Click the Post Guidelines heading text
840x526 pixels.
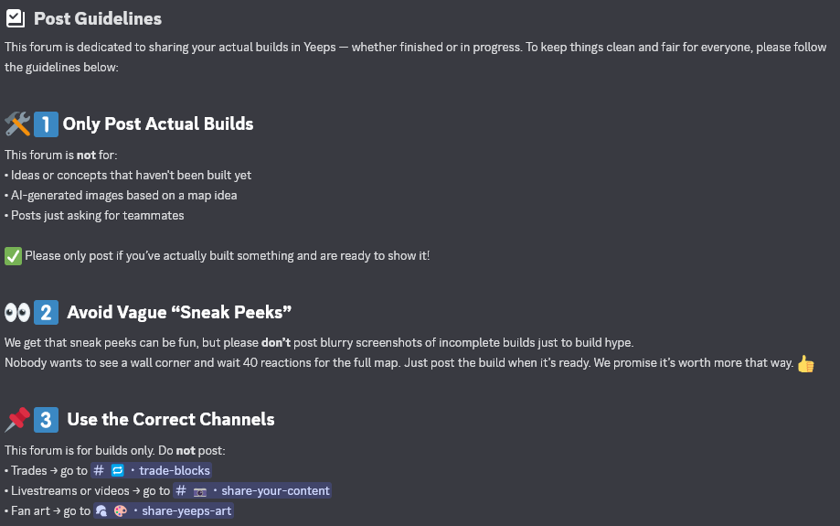pyautogui.click(x=98, y=19)
